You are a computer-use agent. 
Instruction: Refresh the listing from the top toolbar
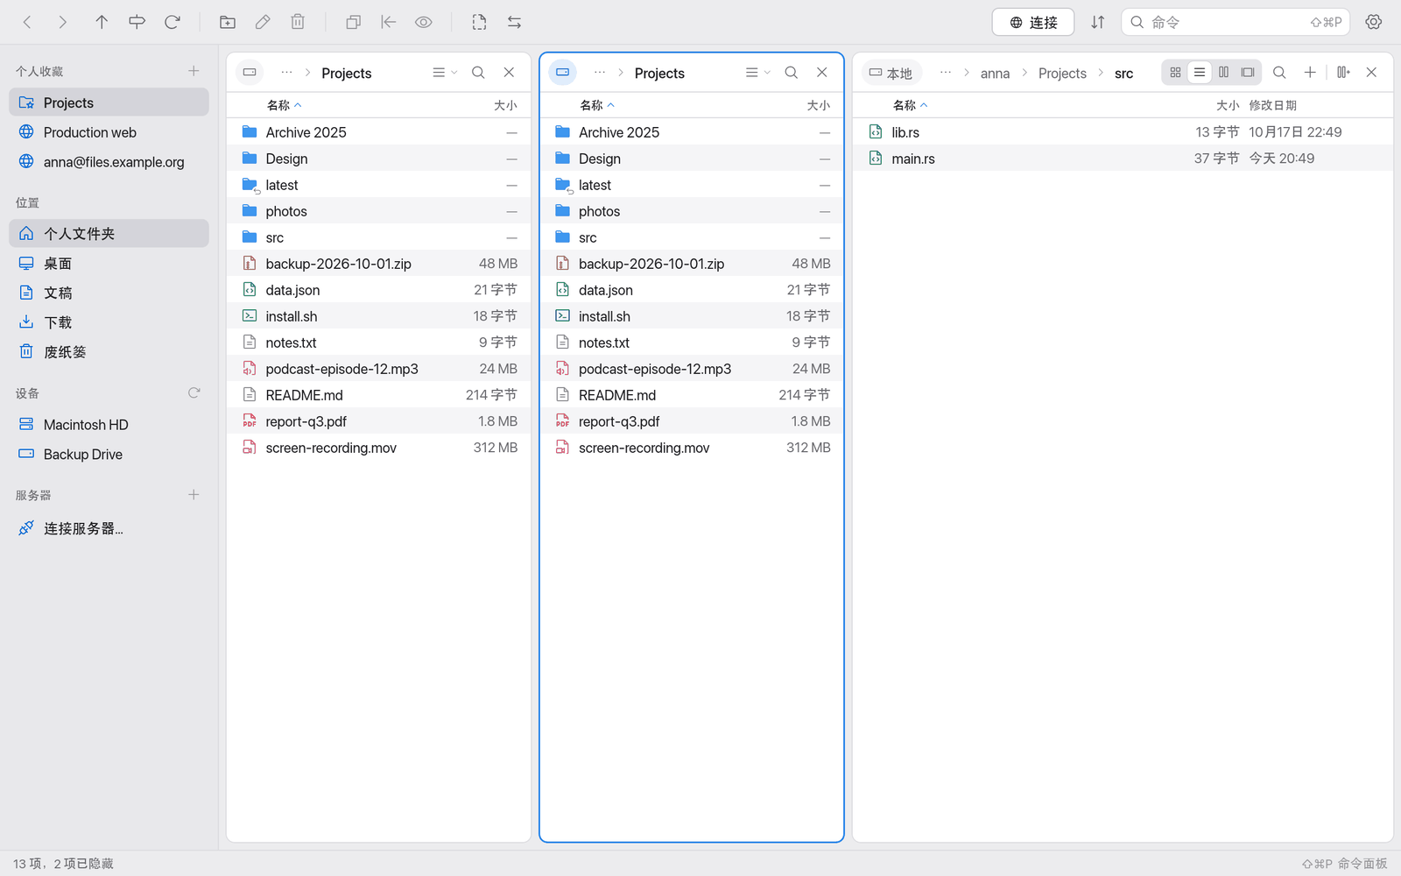click(172, 22)
